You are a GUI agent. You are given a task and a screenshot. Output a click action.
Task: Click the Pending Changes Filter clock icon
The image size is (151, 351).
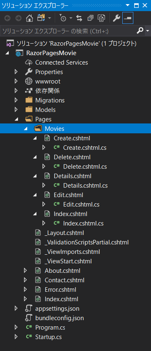63,19
